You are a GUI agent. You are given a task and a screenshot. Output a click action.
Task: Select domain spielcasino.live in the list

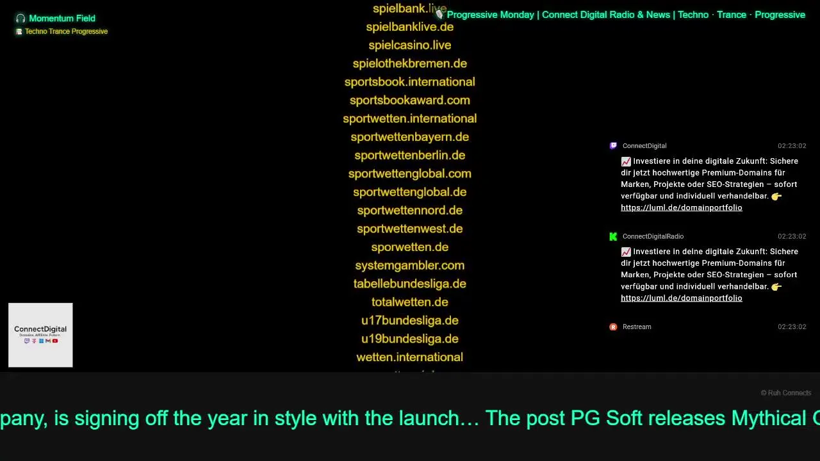click(410, 45)
